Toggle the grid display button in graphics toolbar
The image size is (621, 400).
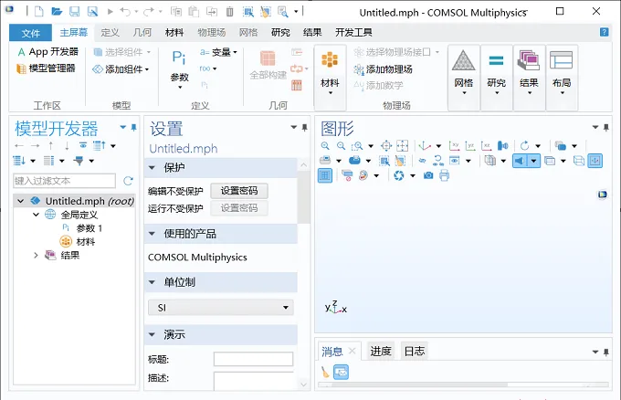coord(325,175)
